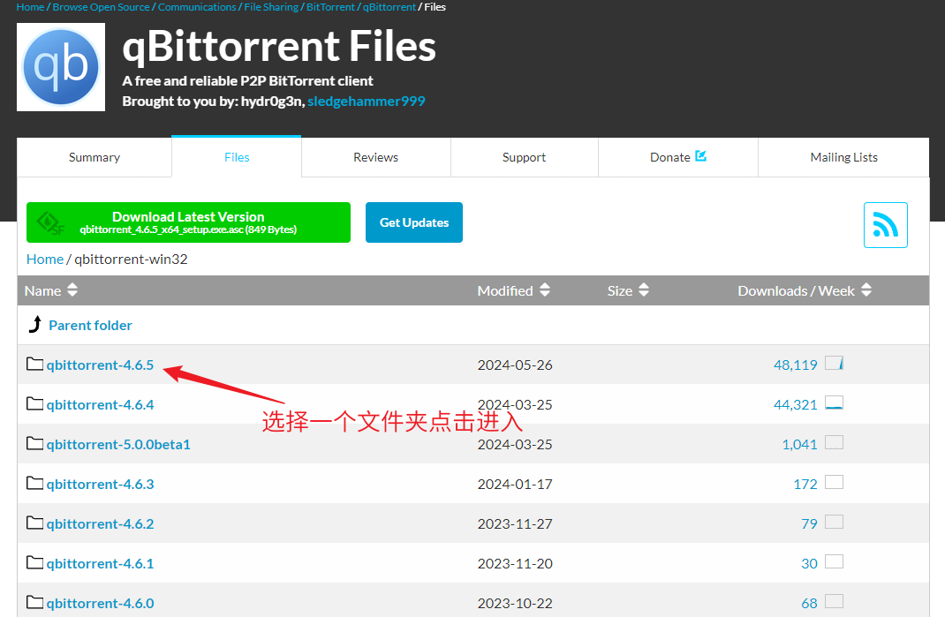Sort by Downloads / Week column
Viewport: 945px width, 617px height.
(805, 290)
